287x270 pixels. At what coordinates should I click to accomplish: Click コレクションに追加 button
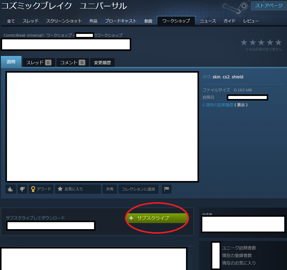[x=139, y=189]
